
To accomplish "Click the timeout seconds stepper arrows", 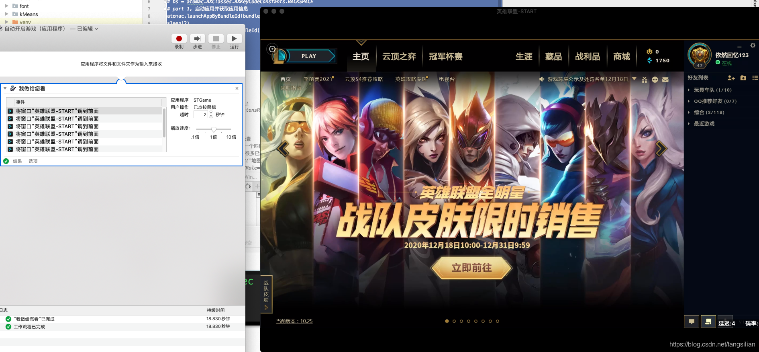I will pos(211,115).
